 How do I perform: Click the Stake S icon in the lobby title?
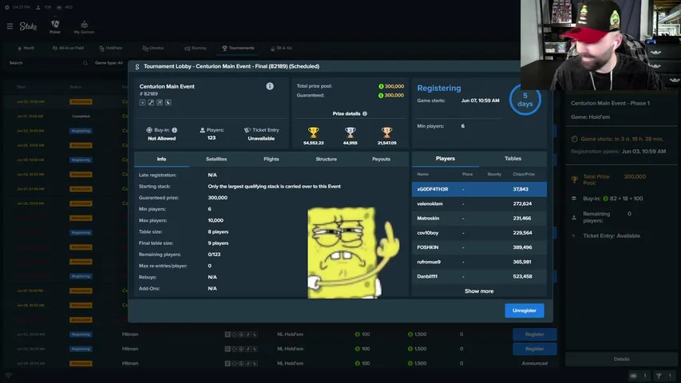point(137,66)
